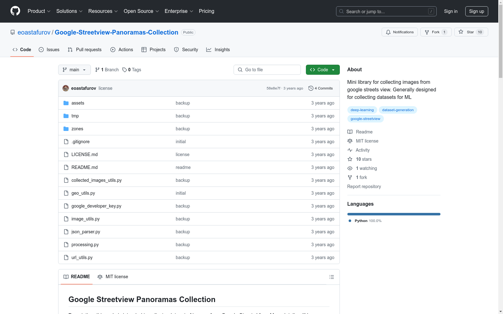Click the file icon beside geo_utils.py
503x314 pixels.
pos(66,193)
